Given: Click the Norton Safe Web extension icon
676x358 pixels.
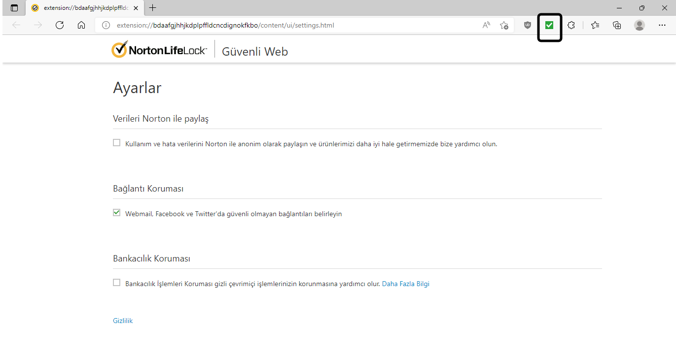Looking at the screenshot, I should coord(549,25).
